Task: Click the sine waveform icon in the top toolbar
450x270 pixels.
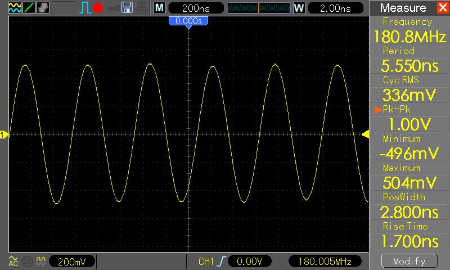Action: 15,8
